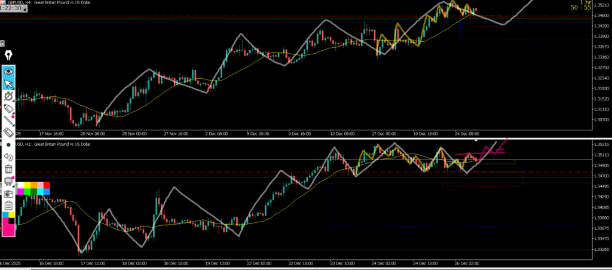
Task: Pick the magenta swatch in the palette bottom row
Action: click(x=21, y=192)
